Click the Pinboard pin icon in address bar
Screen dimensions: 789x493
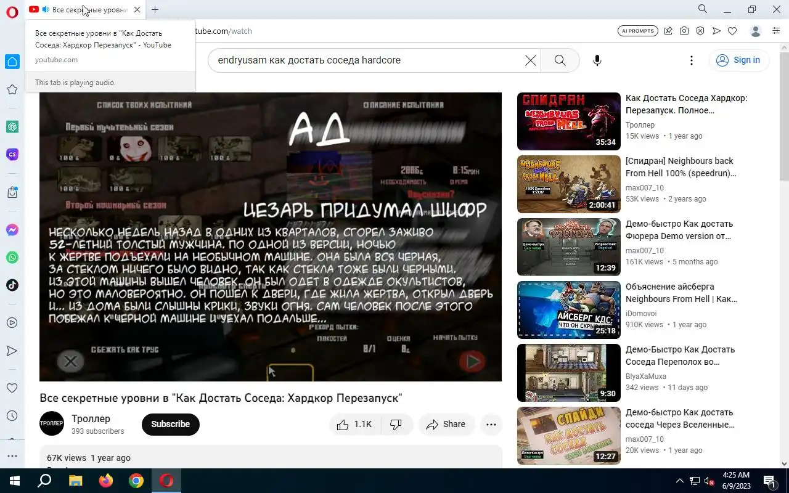668,31
